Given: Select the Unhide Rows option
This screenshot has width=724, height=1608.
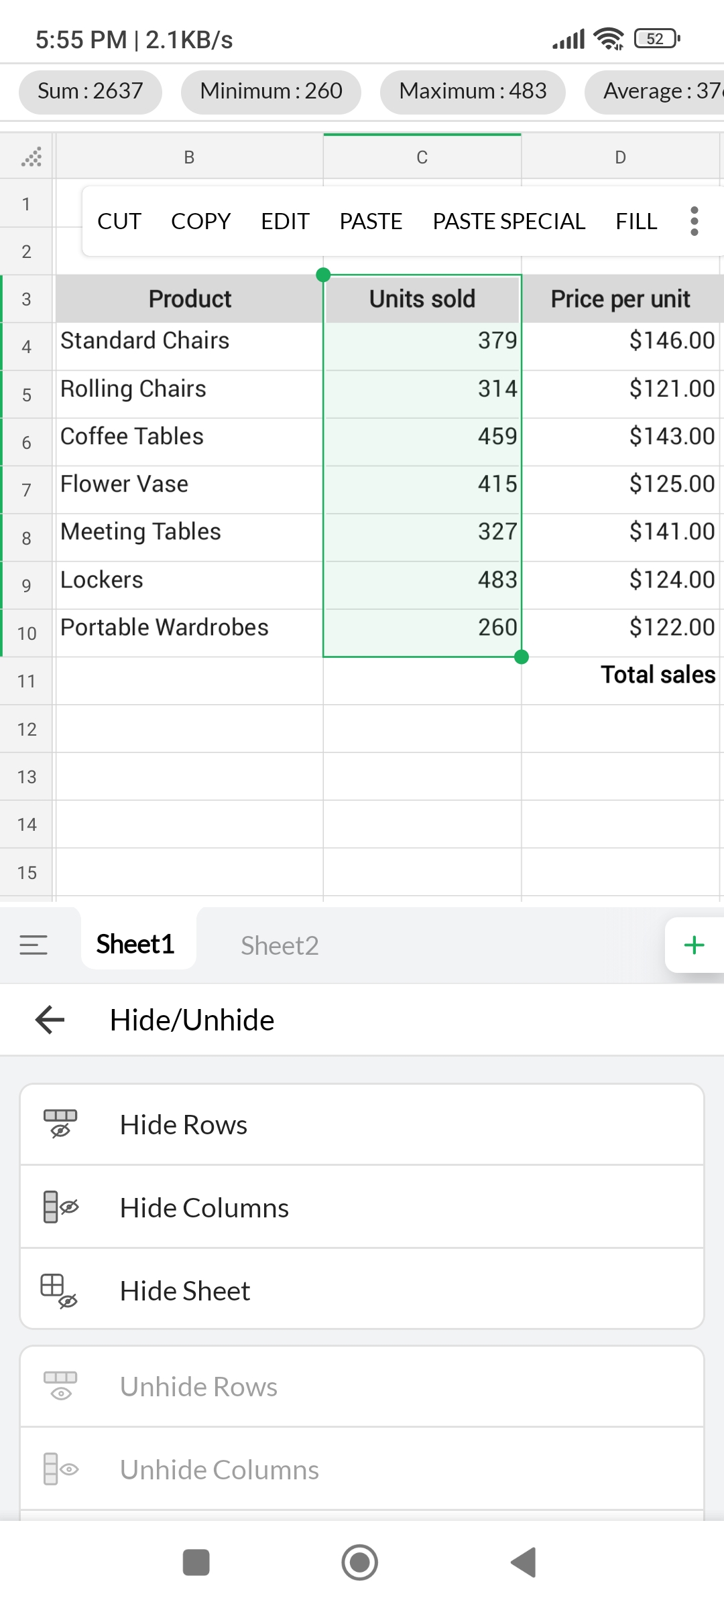Looking at the screenshot, I should 198,1387.
